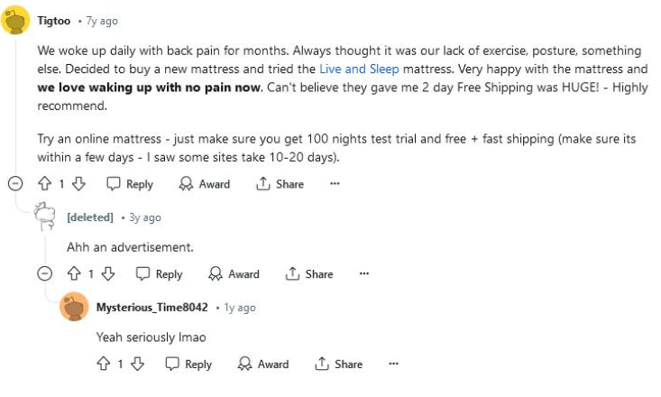
Task: Open more options on deleted user's comment
Action: coord(364,274)
